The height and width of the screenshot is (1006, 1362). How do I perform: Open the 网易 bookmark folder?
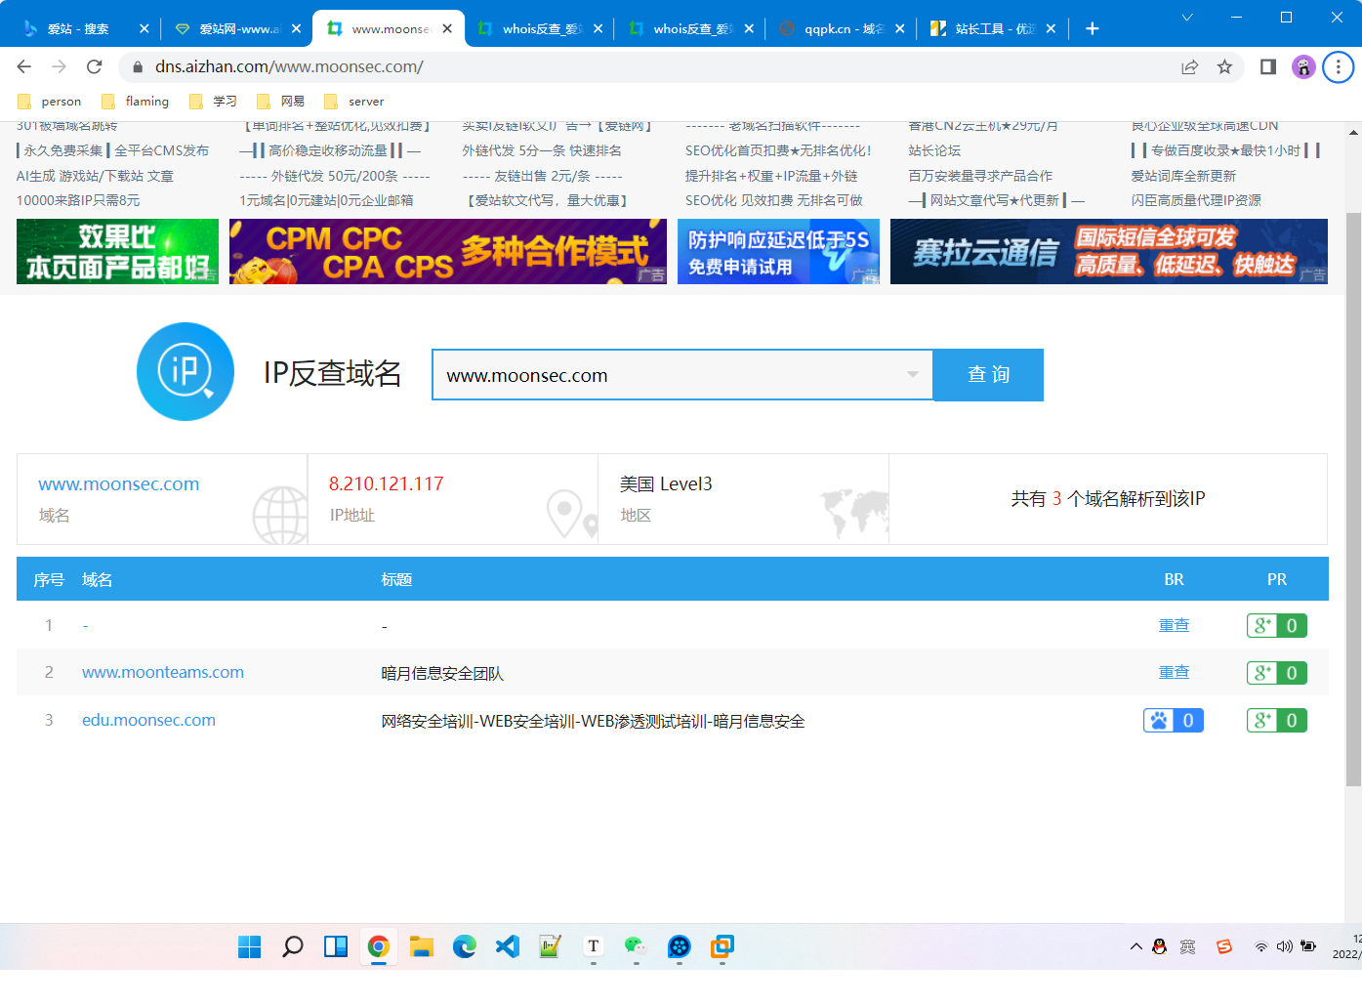click(281, 101)
